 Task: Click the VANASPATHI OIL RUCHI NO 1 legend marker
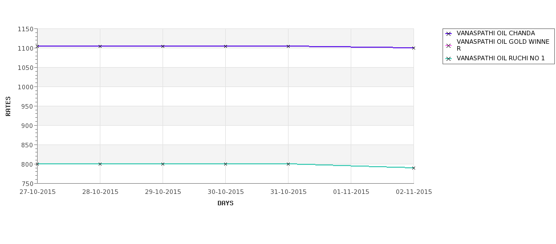tap(449, 59)
